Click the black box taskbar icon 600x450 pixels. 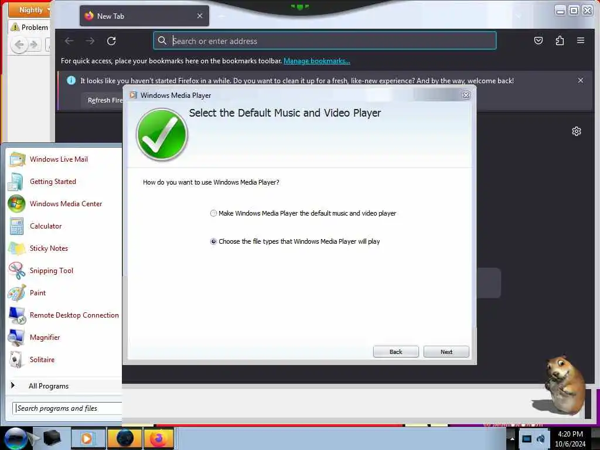[x=52, y=438]
